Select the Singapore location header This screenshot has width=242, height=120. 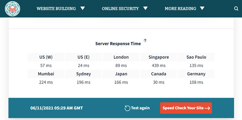click(x=159, y=57)
